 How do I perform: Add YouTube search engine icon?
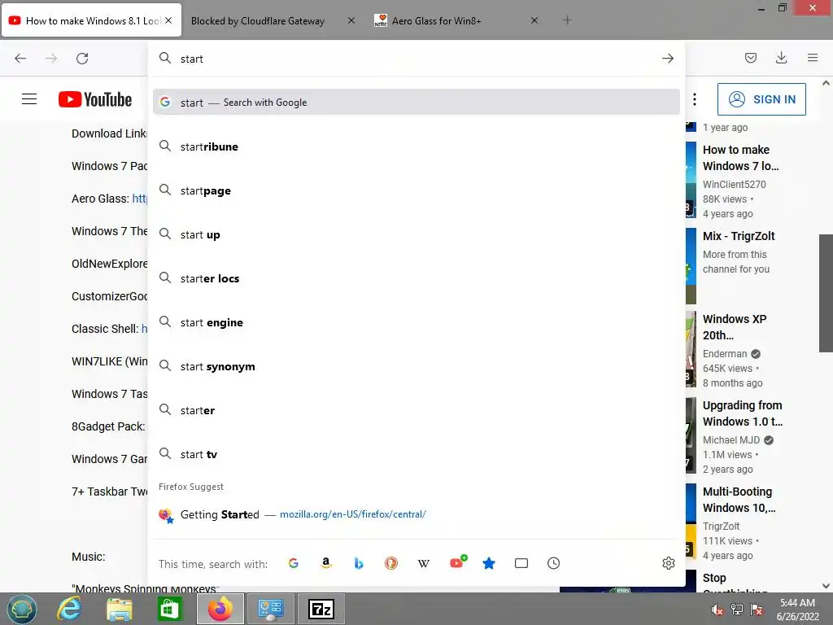point(457,562)
